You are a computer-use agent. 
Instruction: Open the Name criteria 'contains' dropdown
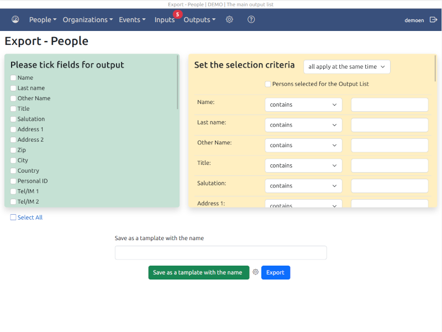[303, 105]
